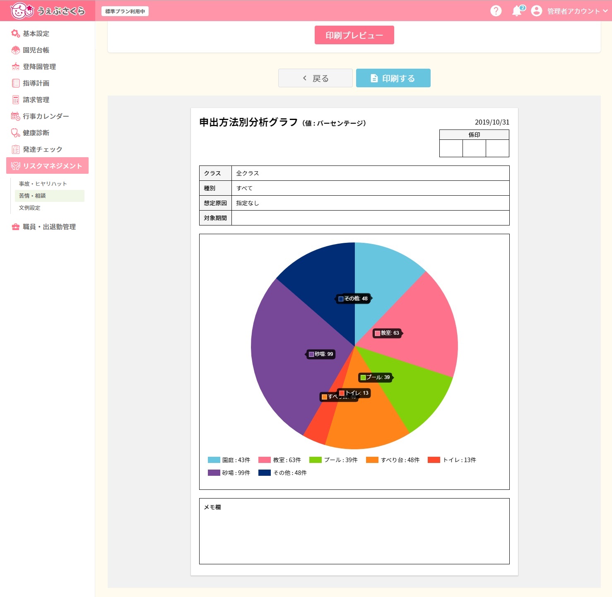612x597 pixels.
Task: Click the 申出方法別分析グラフ title
Action: [248, 122]
